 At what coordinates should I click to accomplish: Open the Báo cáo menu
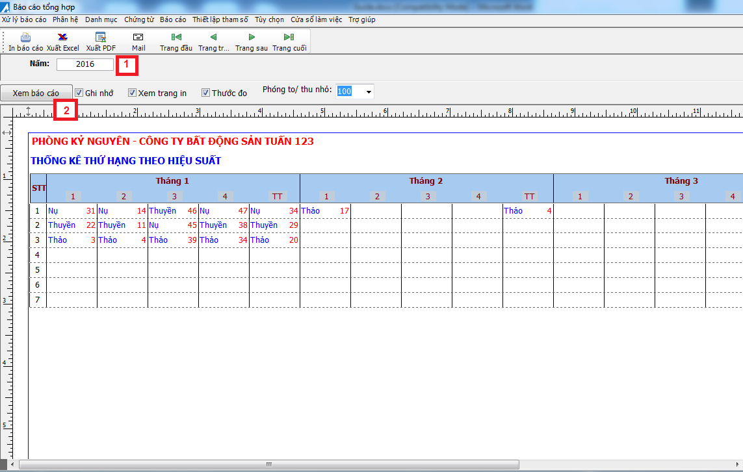coord(173,19)
